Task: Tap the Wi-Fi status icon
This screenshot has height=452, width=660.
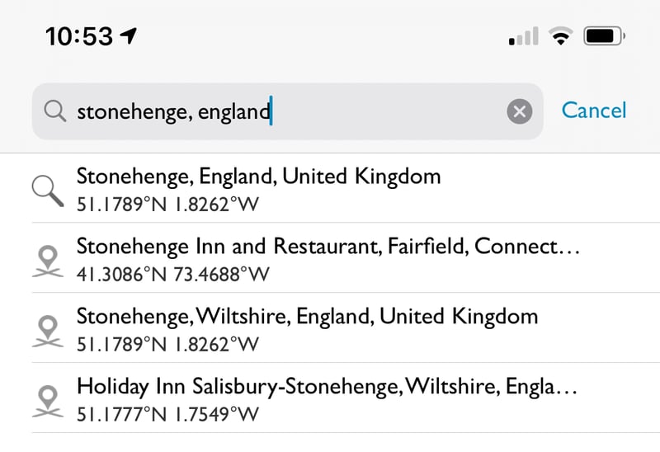Action: pos(562,36)
